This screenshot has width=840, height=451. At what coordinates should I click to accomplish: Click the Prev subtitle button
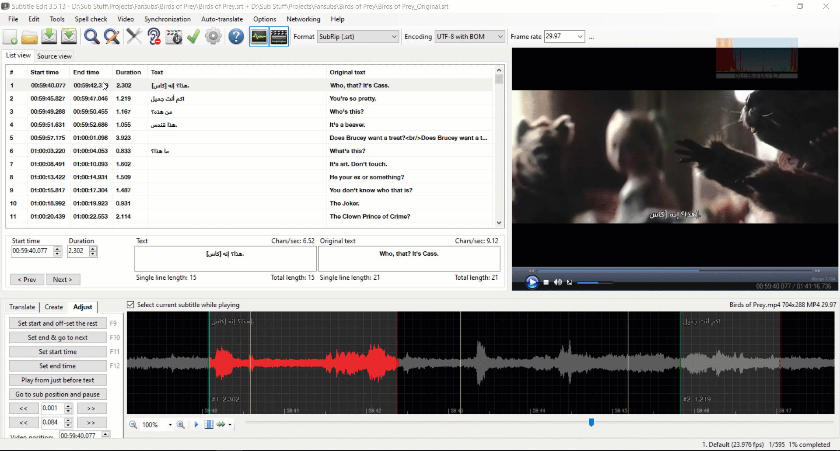click(27, 279)
